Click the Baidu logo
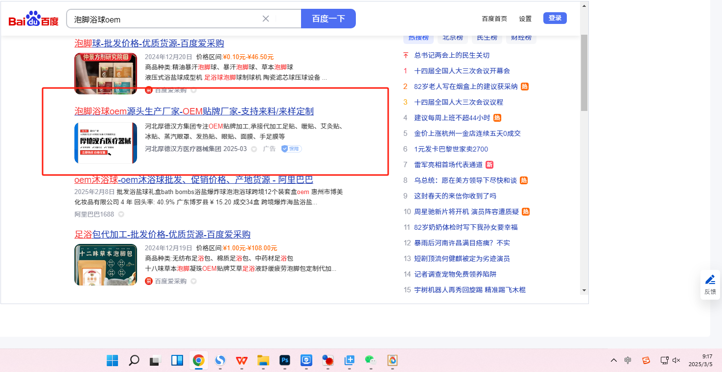Viewport: 722px width, 372px height. [x=33, y=19]
